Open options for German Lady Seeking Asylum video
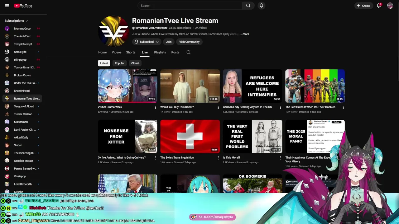The height and width of the screenshot is (224, 399). [x=281, y=107]
